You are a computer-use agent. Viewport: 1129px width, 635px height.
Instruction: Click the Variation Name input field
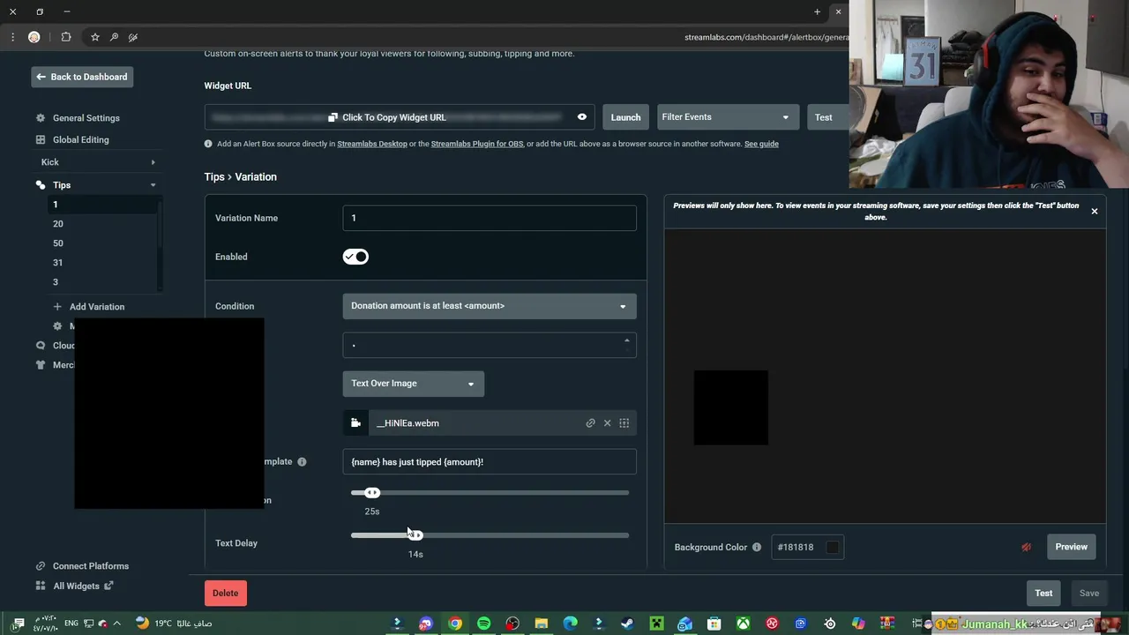pos(490,218)
